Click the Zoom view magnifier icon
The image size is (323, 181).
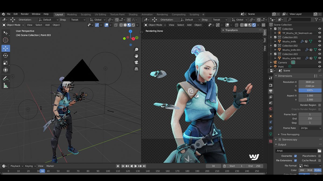136,50
